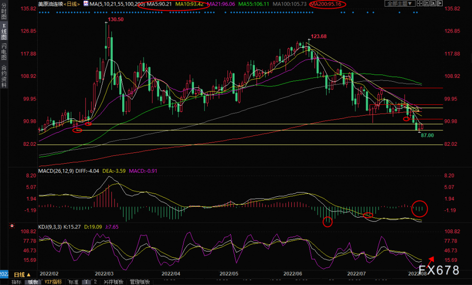Select template number 1

tap(86, 282)
